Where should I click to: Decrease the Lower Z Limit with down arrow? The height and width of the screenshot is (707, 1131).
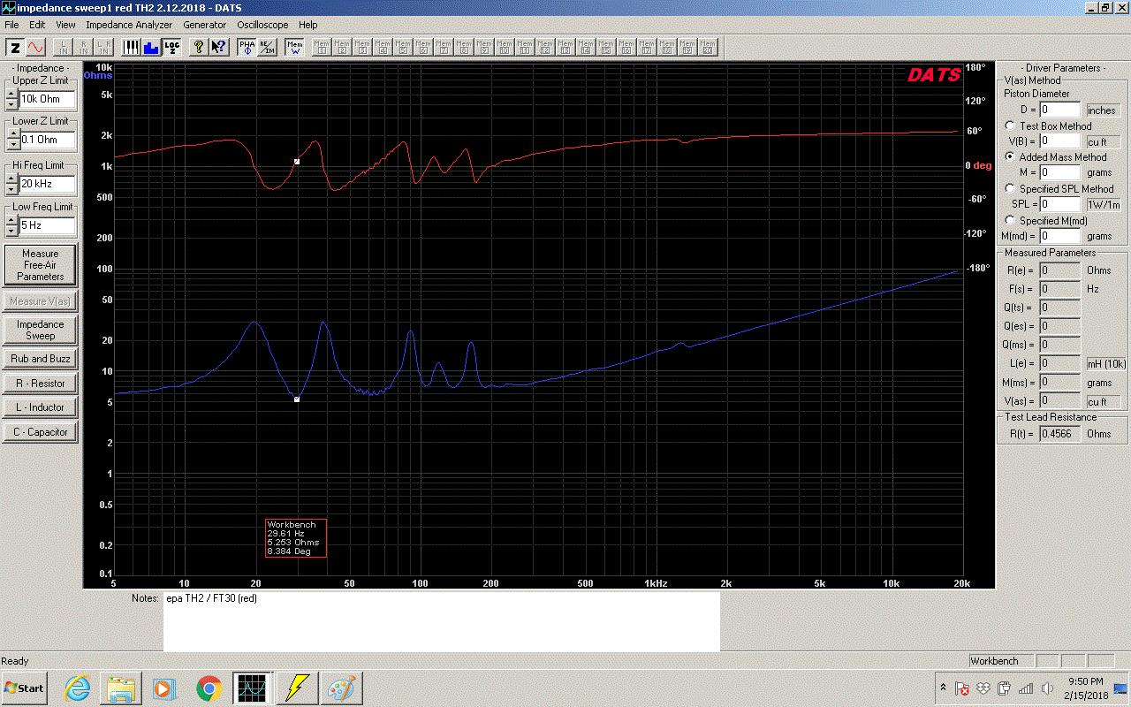pos(11,145)
